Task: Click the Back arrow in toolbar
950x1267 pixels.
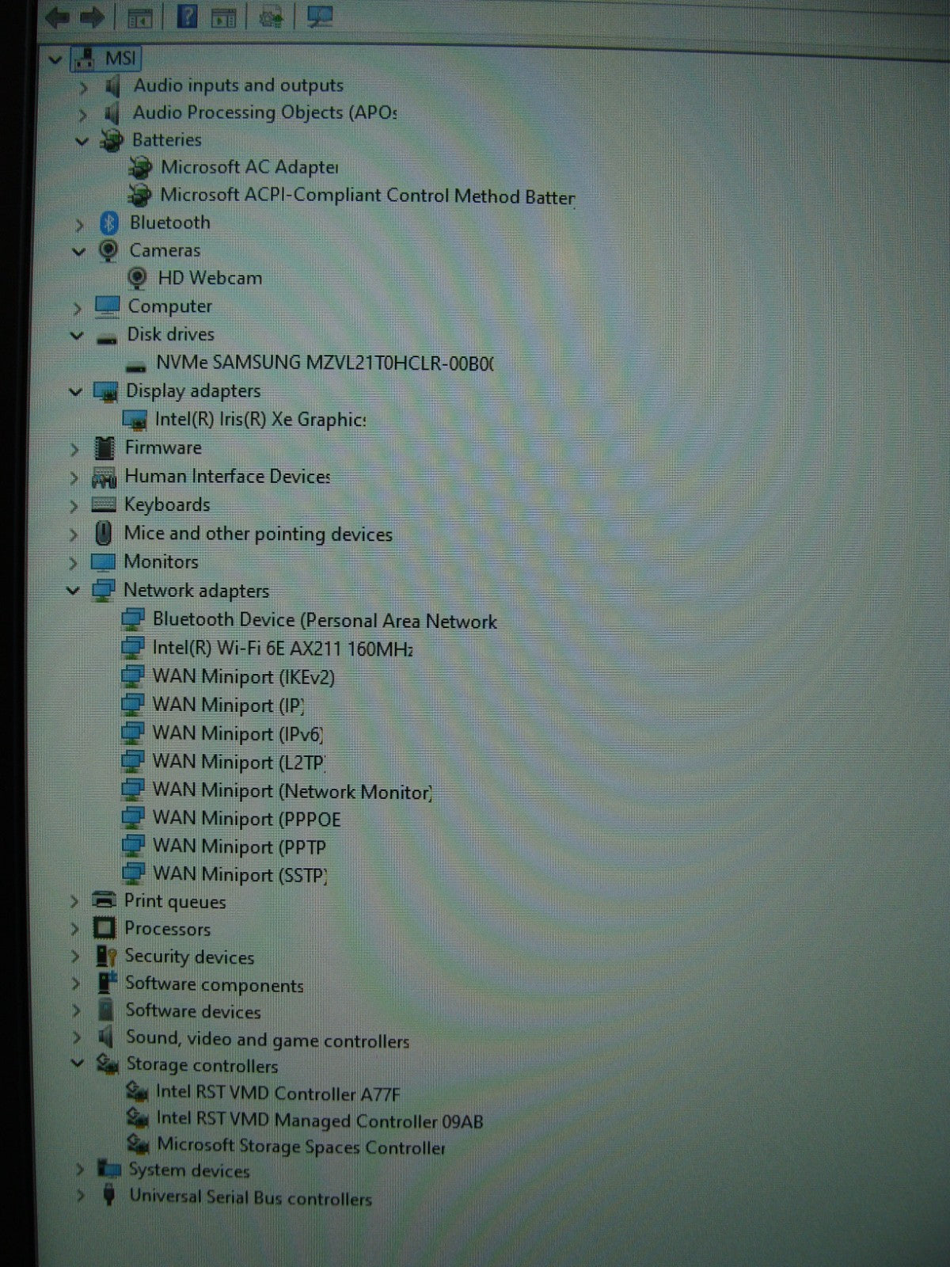Action: [57, 17]
